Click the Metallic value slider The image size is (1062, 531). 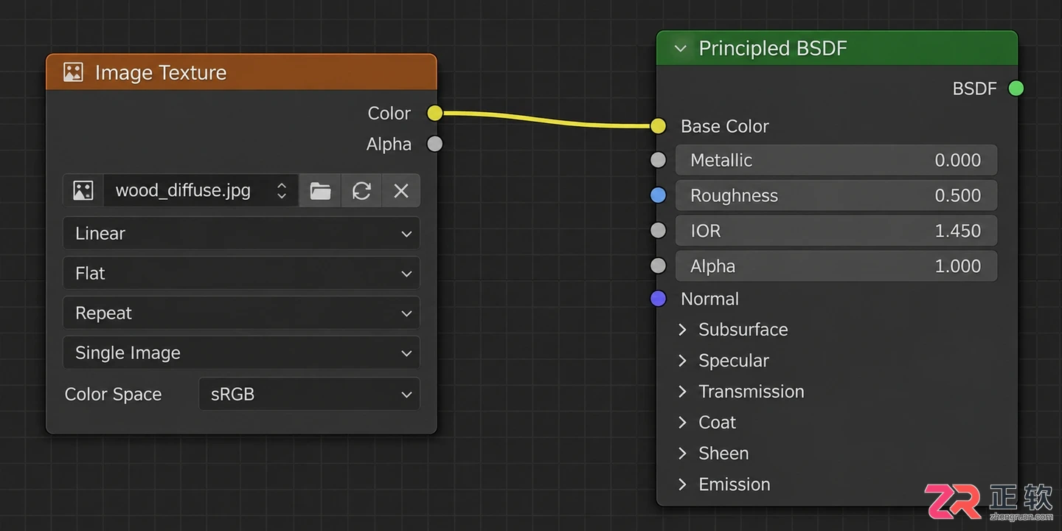click(x=836, y=160)
